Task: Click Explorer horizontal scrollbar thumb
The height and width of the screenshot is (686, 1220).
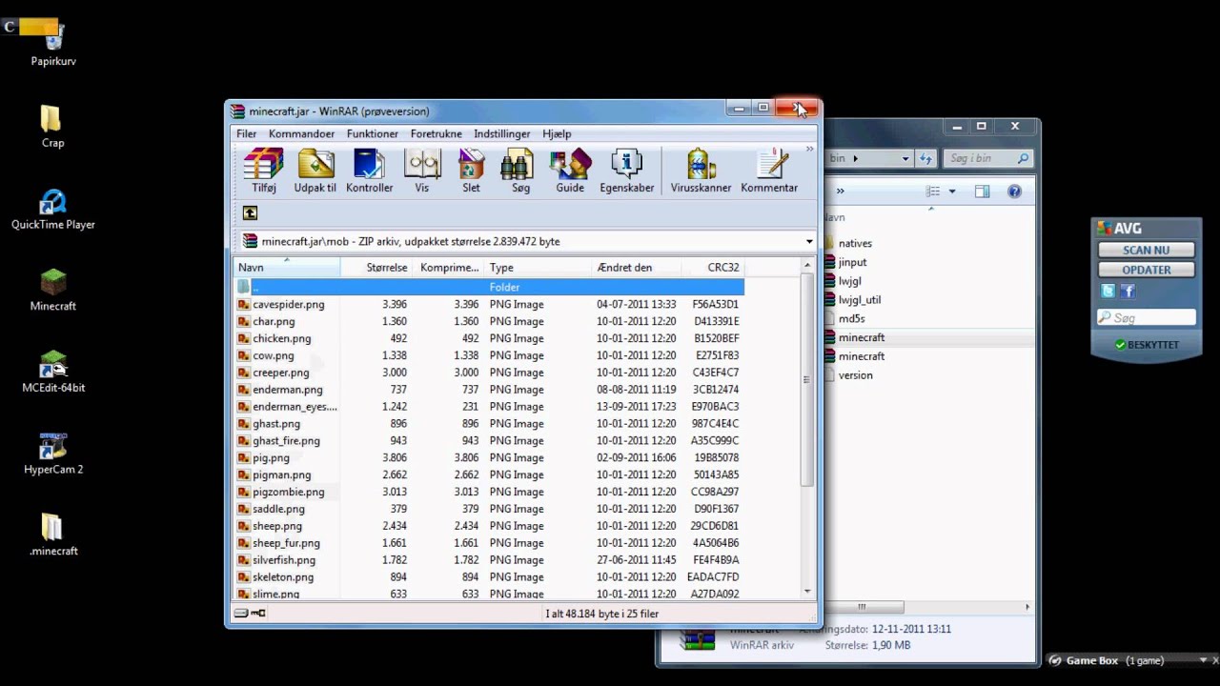Action: pos(861,607)
